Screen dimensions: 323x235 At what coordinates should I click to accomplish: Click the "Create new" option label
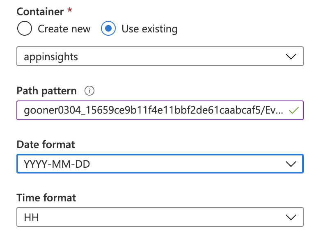click(x=64, y=29)
